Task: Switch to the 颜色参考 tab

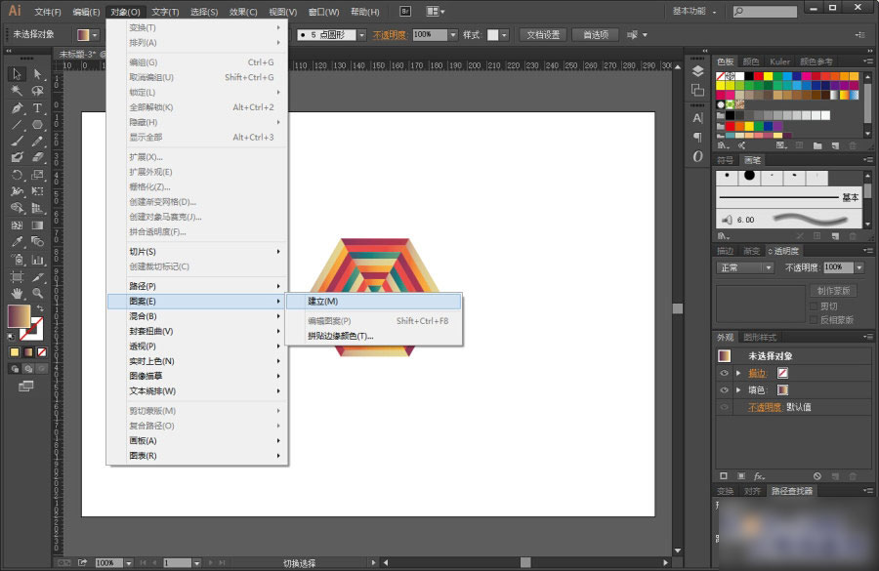Action: (816, 61)
